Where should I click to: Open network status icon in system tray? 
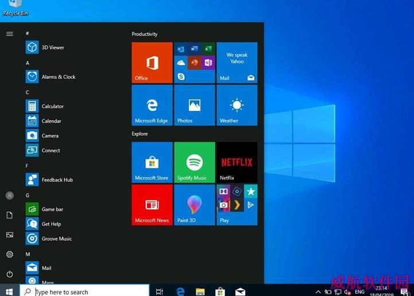pos(338,292)
